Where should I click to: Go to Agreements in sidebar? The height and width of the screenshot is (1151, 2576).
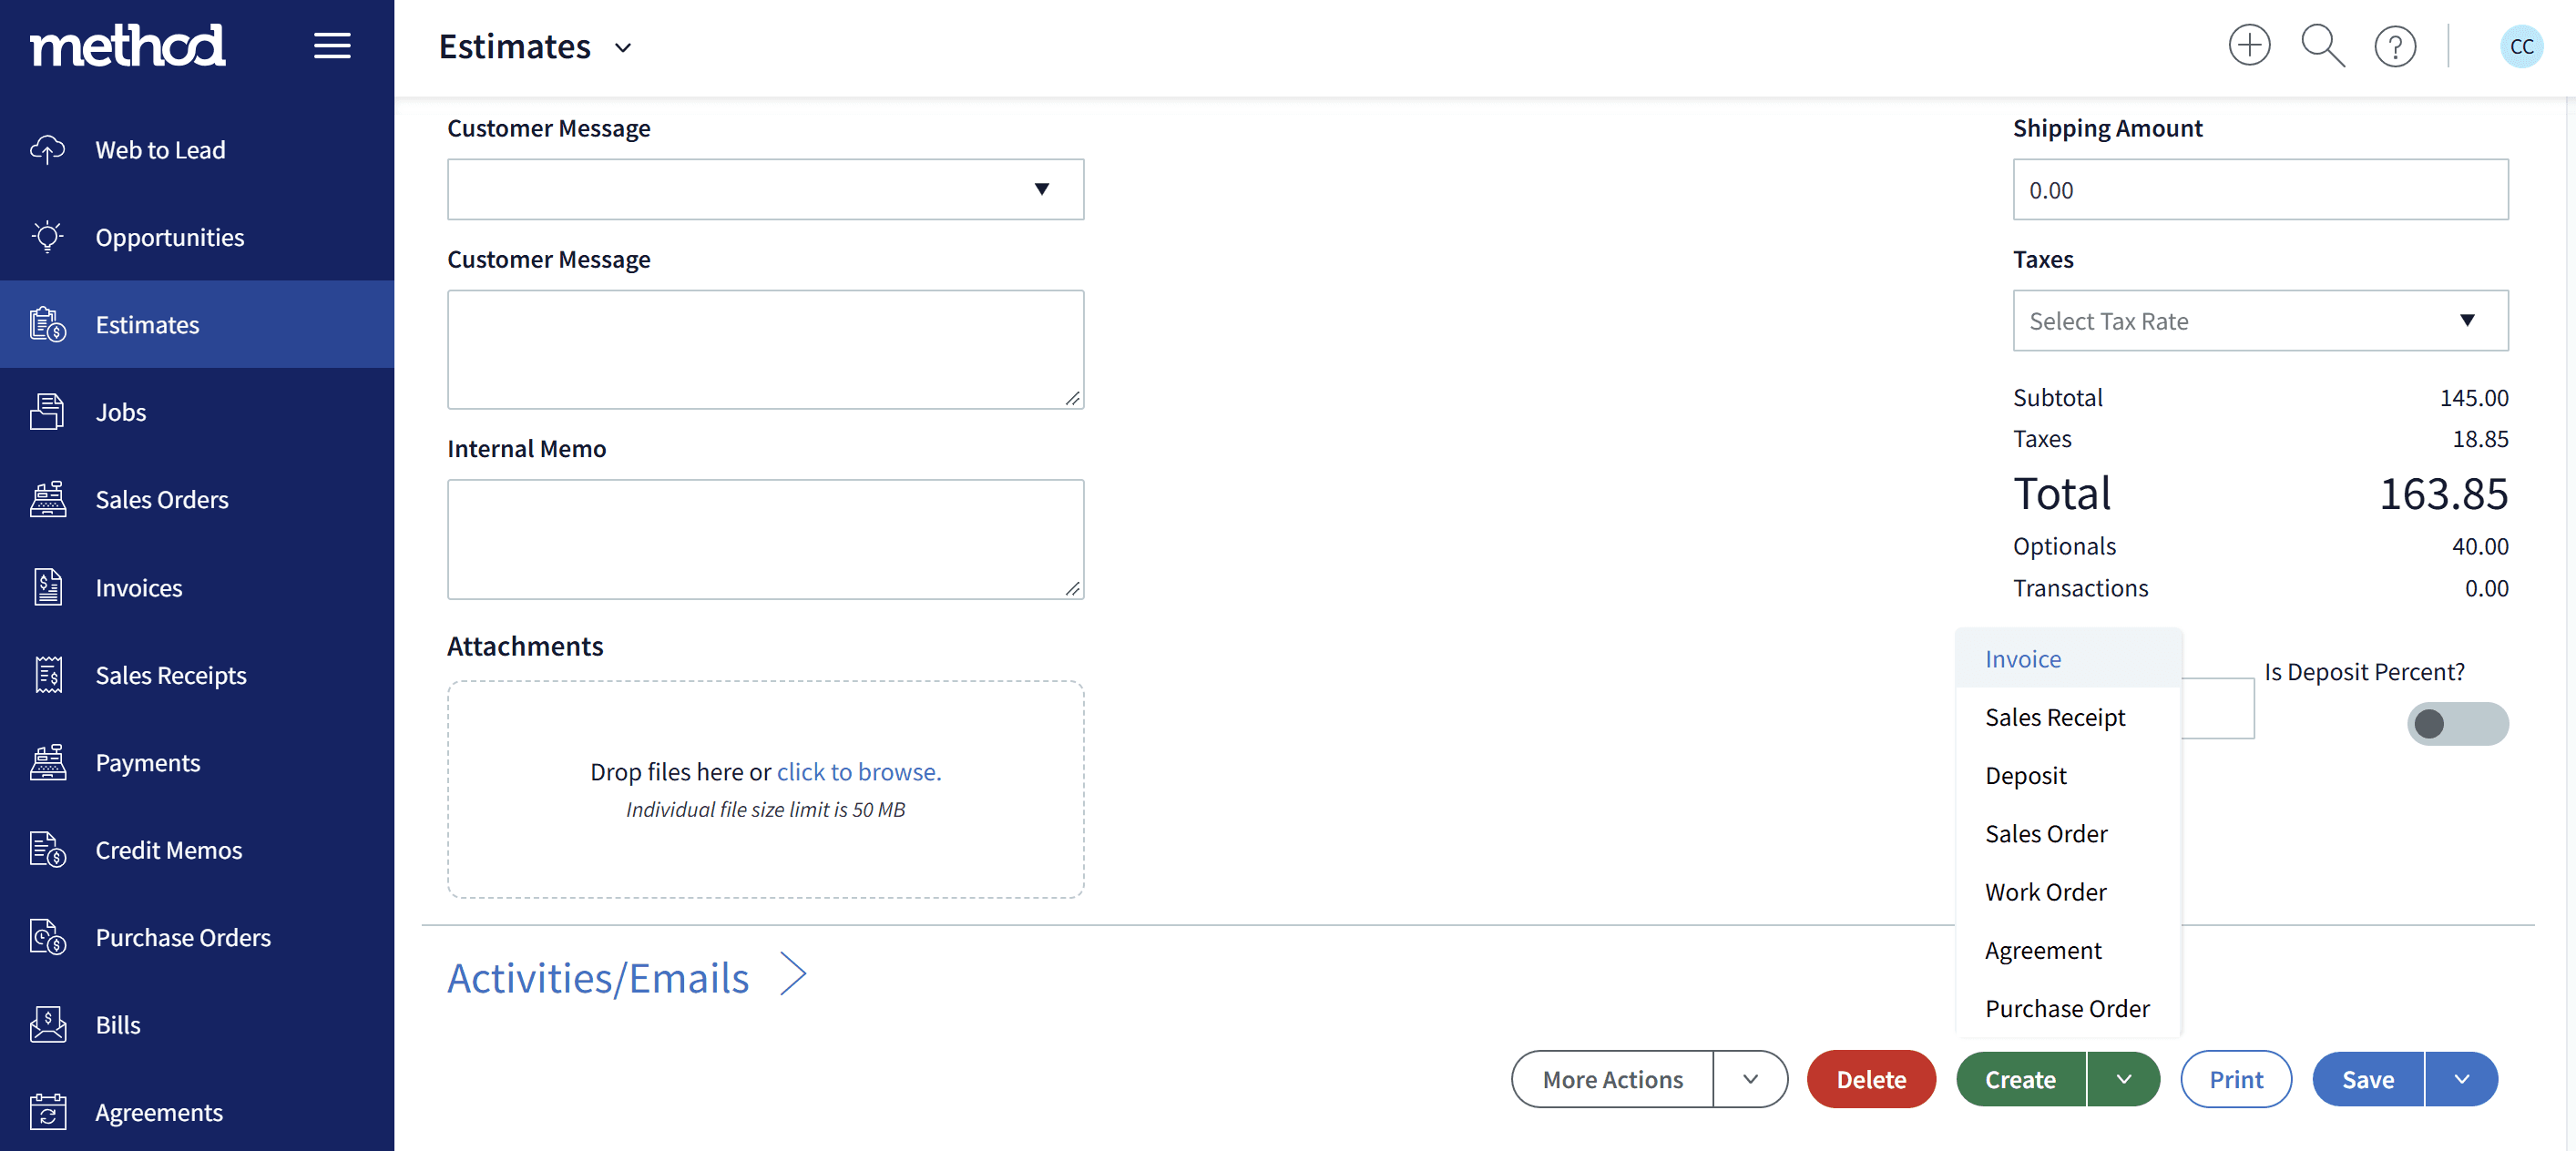(197, 1112)
